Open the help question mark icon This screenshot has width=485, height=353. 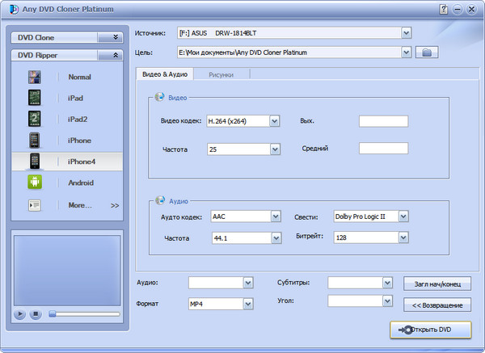pos(443,9)
